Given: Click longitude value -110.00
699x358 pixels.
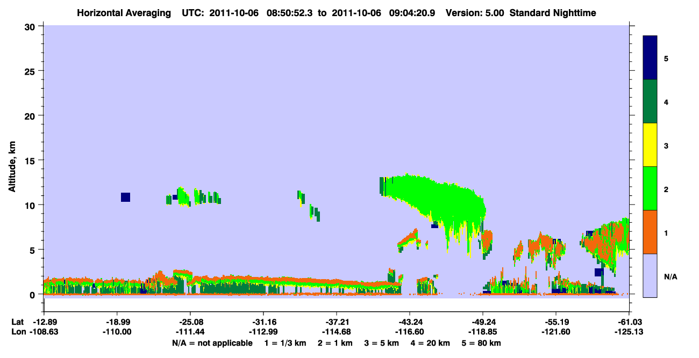Looking at the screenshot, I should click(x=117, y=332).
